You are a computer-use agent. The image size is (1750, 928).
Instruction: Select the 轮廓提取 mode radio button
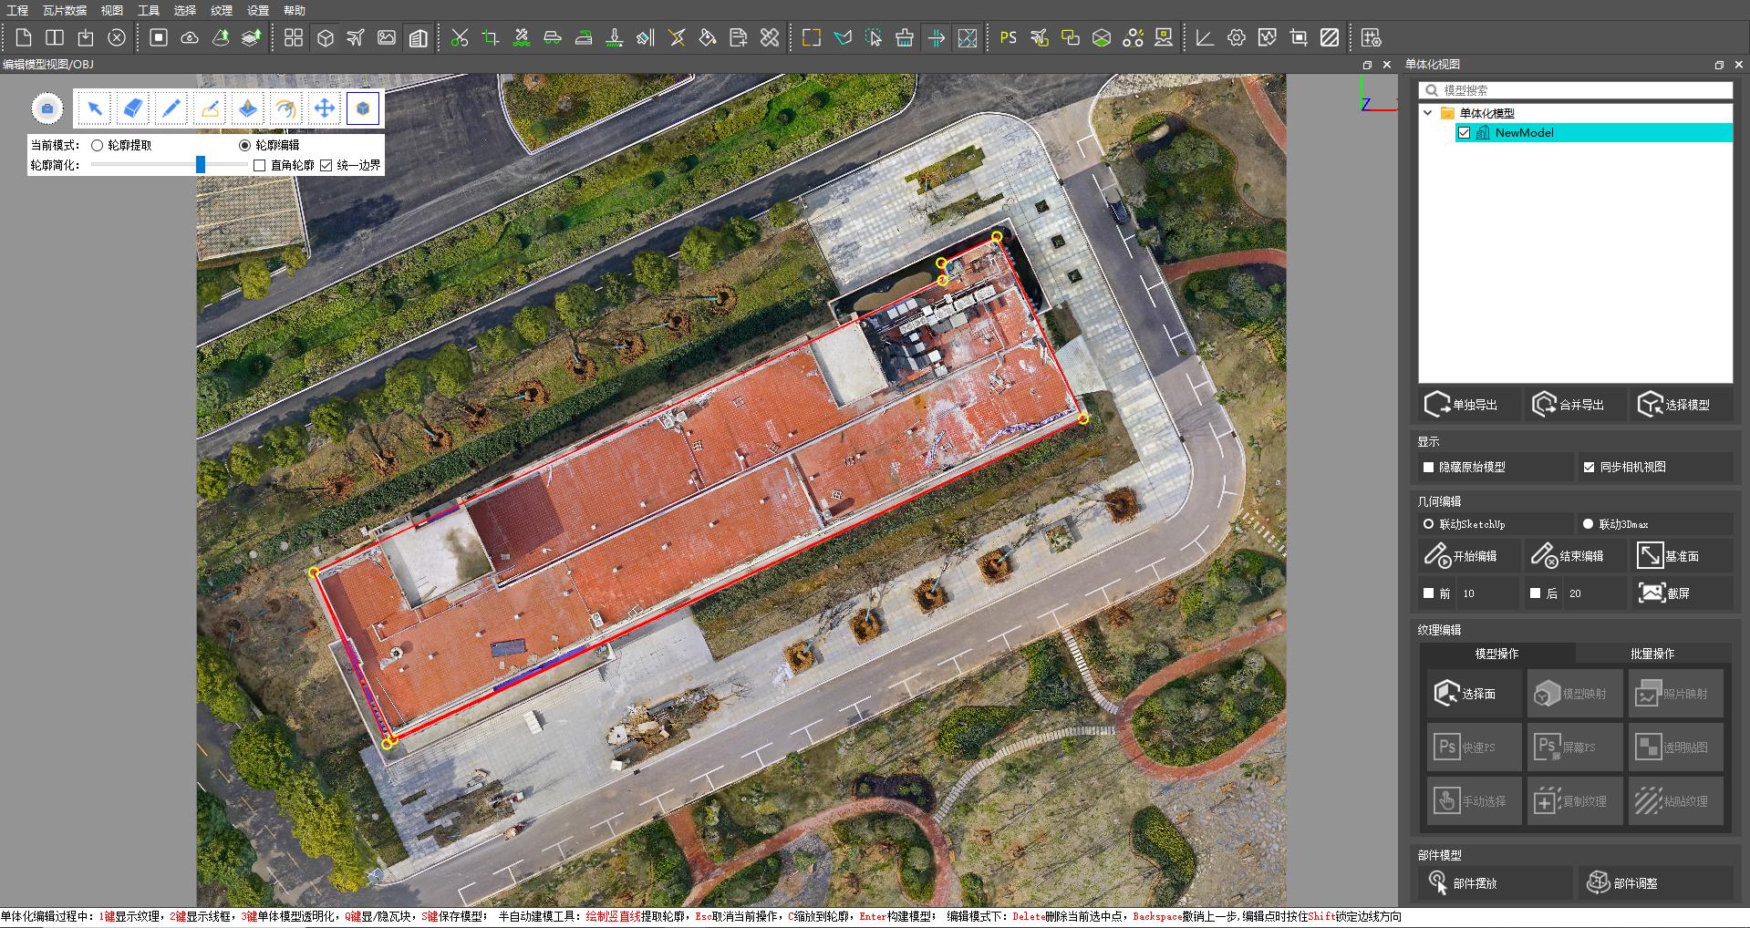(x=97, y=146)
